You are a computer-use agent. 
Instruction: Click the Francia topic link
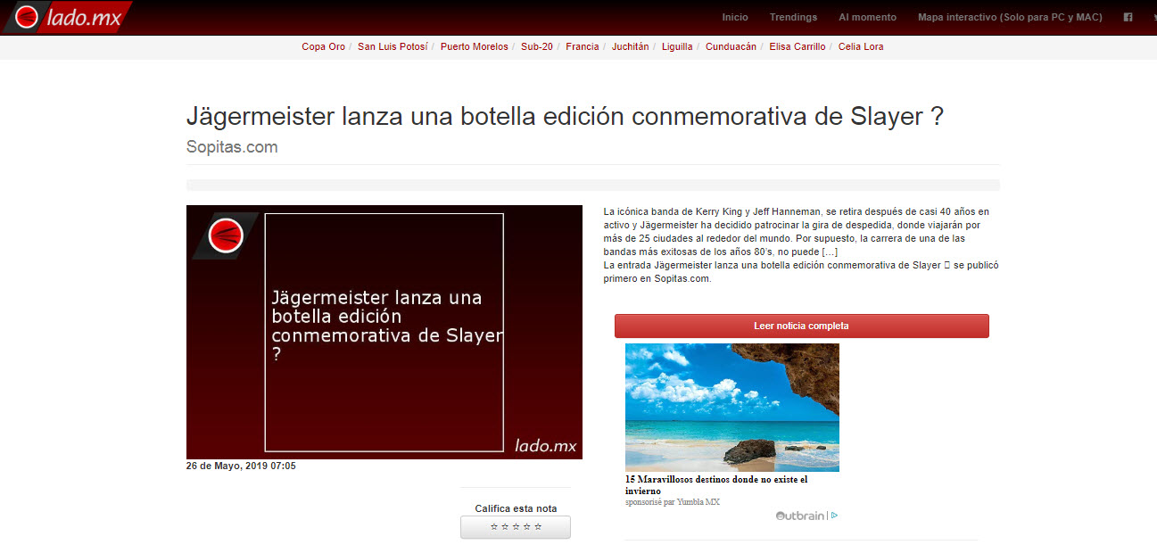point(583,46)
